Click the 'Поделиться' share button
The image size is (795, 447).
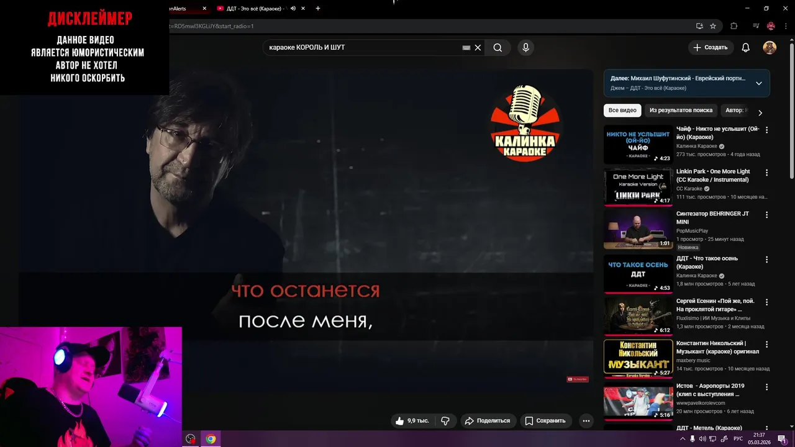(488, 420)
